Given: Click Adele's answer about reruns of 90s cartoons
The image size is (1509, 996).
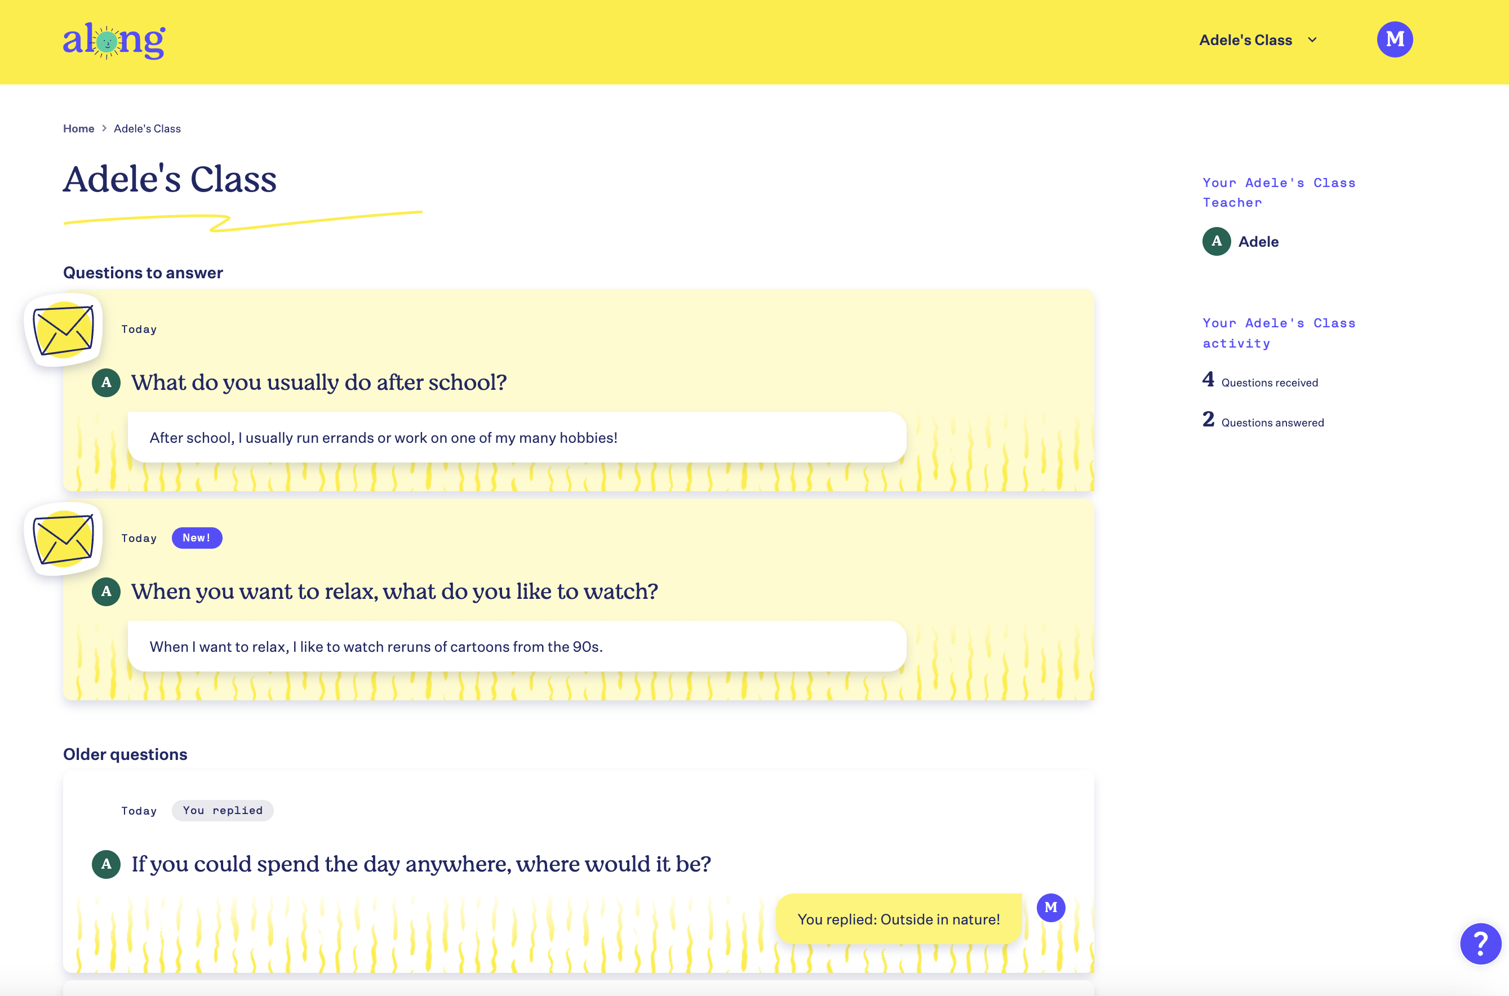Looking at the screenshot, I should pos(517,646).
